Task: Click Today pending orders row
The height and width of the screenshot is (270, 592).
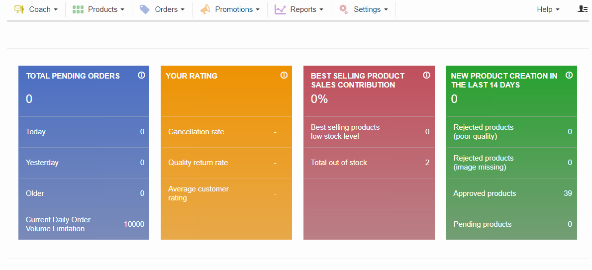Action: (84, 132)
